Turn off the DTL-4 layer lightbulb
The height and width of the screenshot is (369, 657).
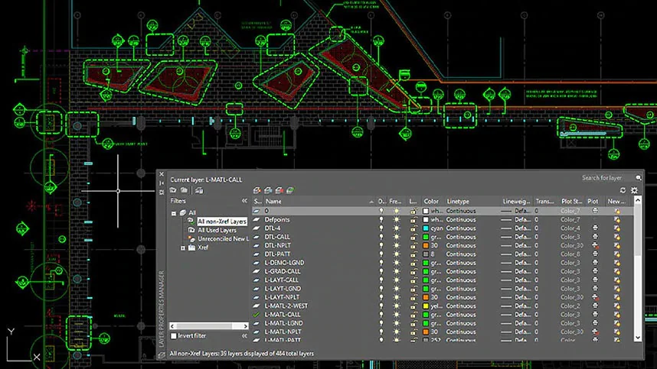click(382, 228)
